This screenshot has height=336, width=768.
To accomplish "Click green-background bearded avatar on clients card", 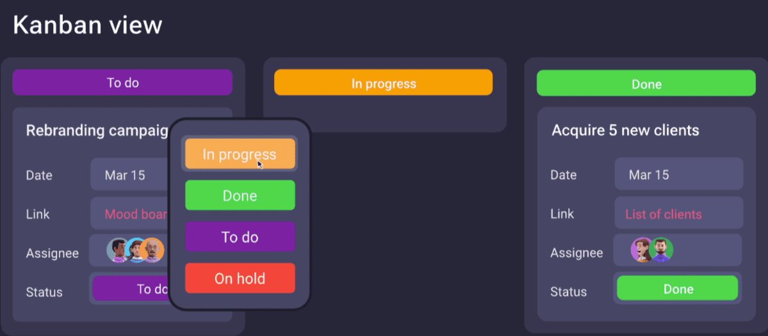I will 661,250.
